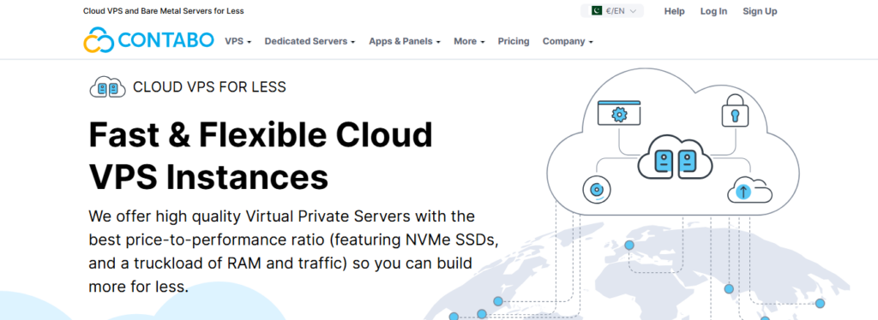This screenshot has width=878, height=320.
Task: Click the cloud server icon beside CLOUD VPS FOR LESS
Action: click(107, 87)
